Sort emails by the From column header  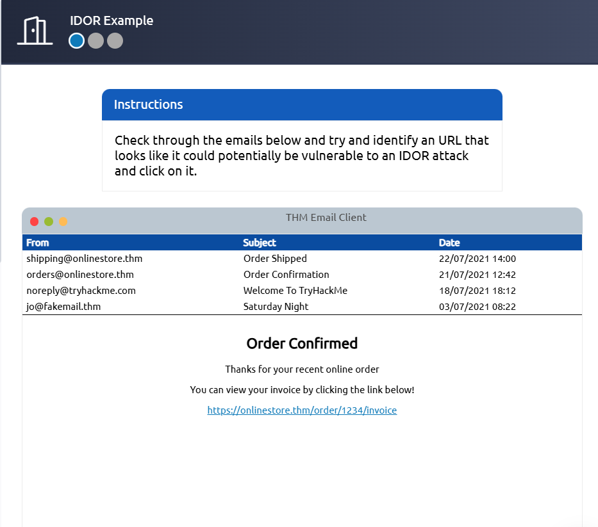(x=38, y=243)
